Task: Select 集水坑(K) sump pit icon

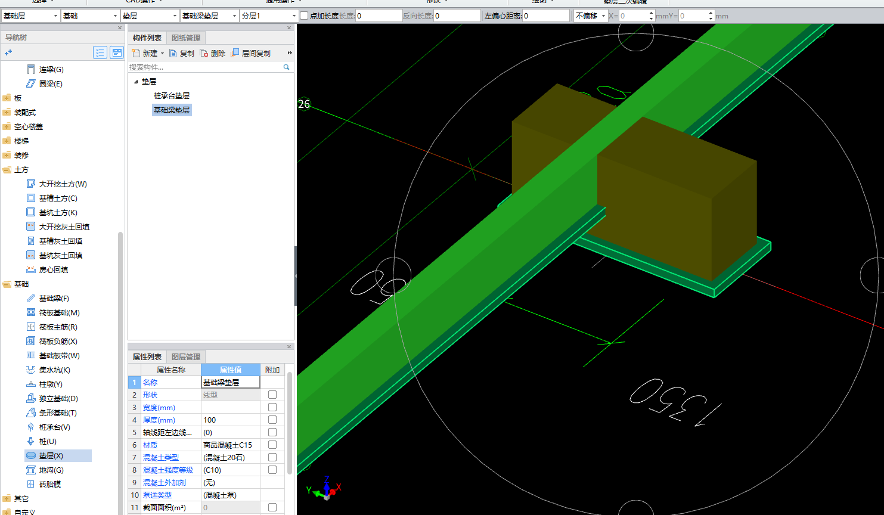Action: pos(31,370)
